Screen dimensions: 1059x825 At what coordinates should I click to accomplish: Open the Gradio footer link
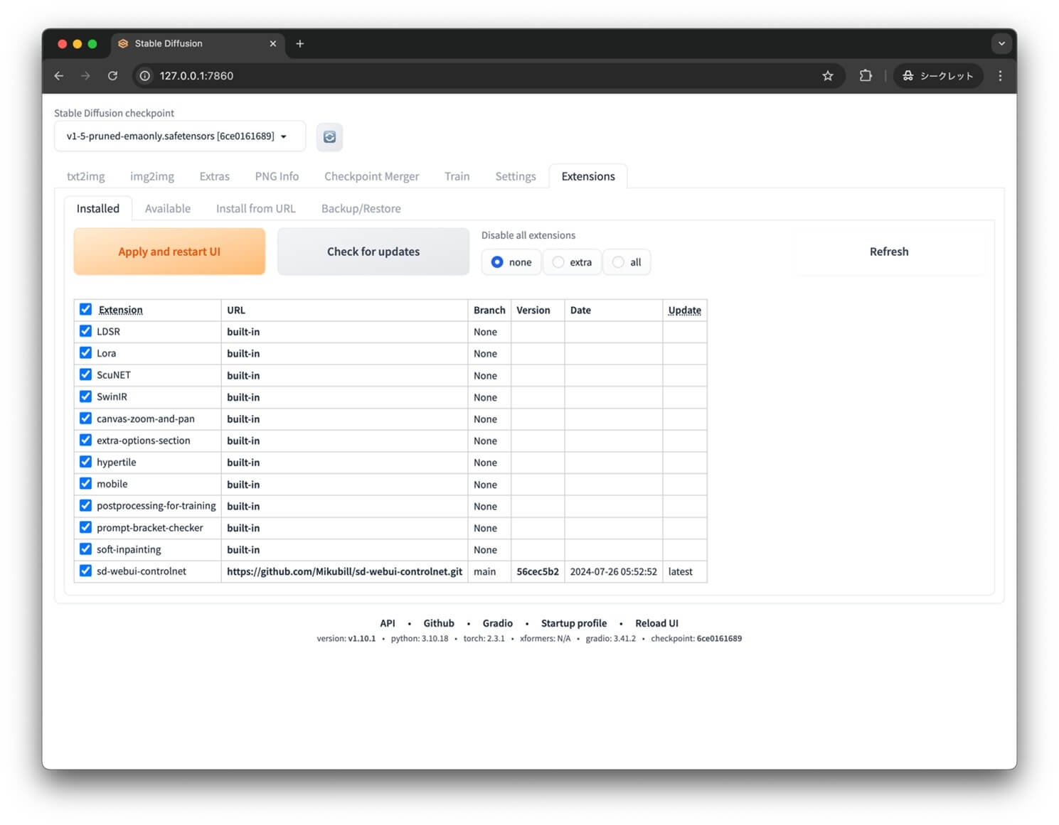[x=497, y=623]
